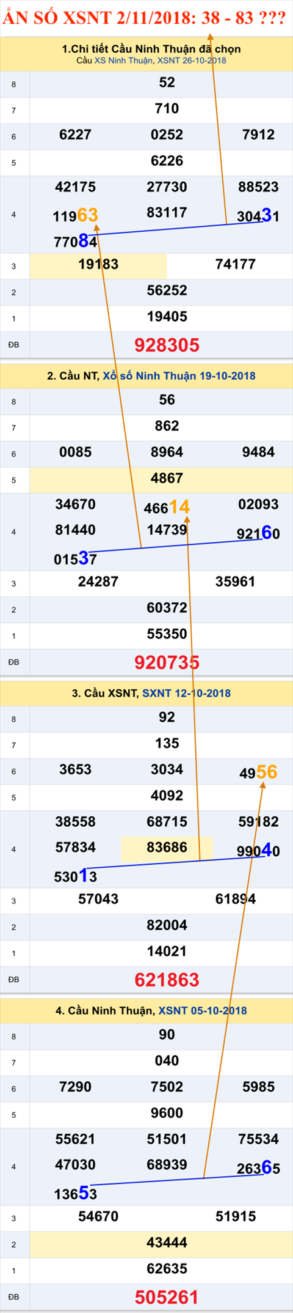The height and width of the screenshot is (1313, 293).
Task: Click the number 99040
Action: click(258, 851)
